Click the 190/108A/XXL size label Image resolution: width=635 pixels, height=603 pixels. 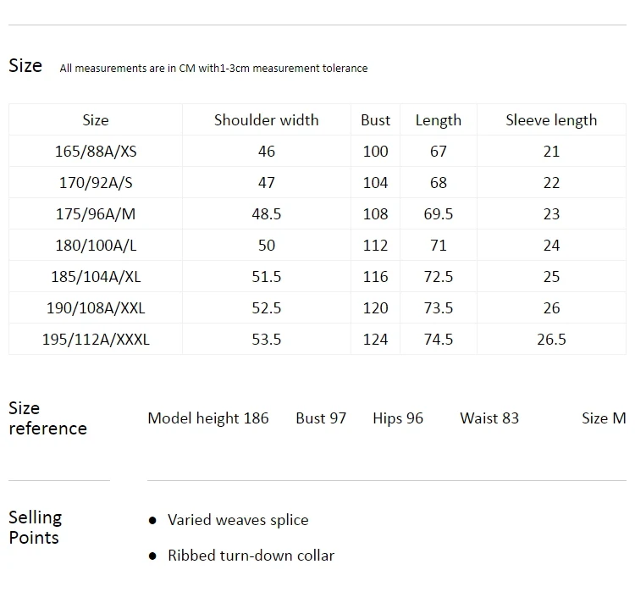[96, 308]
